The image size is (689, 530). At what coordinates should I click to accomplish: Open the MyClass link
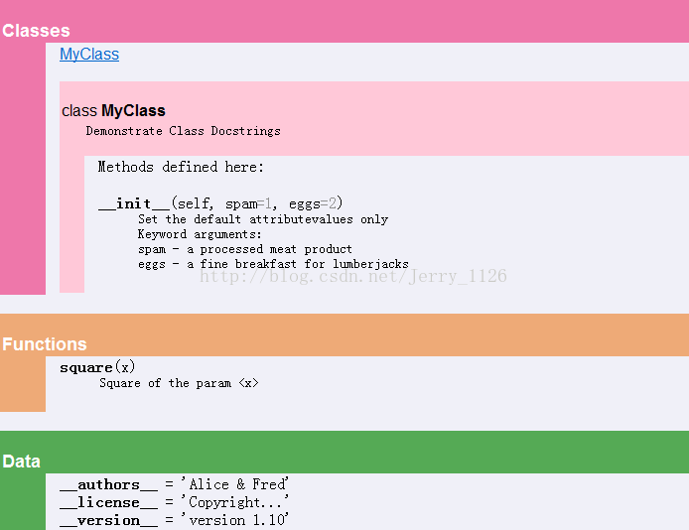point(89,55)
